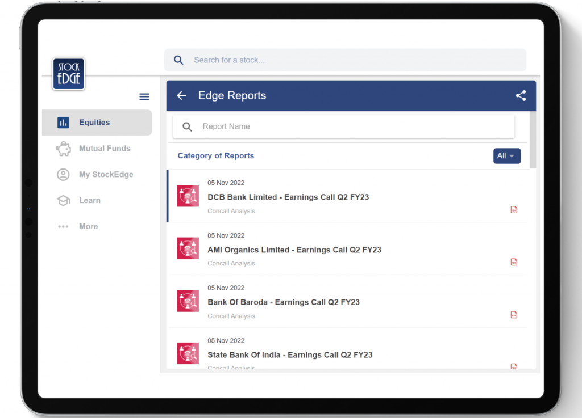Open the All category dropdown
582x418 pixels.
coord(506,156)
